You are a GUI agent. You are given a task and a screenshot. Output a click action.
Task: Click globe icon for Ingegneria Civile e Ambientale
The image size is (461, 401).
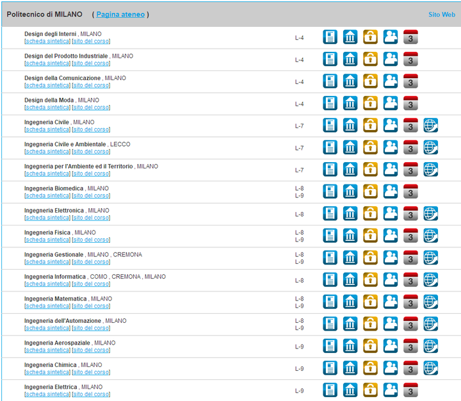[x=431, y=147]
